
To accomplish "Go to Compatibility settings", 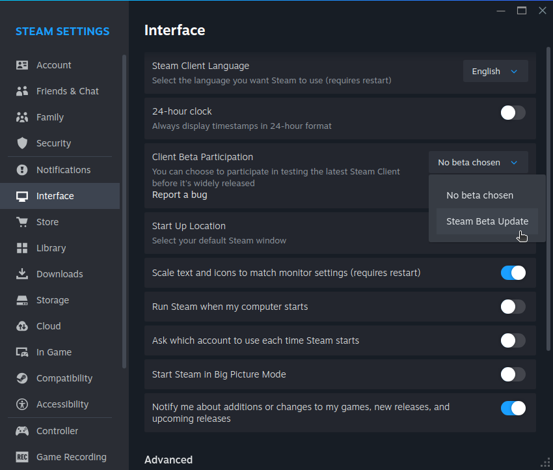I will tap(60, 378).
